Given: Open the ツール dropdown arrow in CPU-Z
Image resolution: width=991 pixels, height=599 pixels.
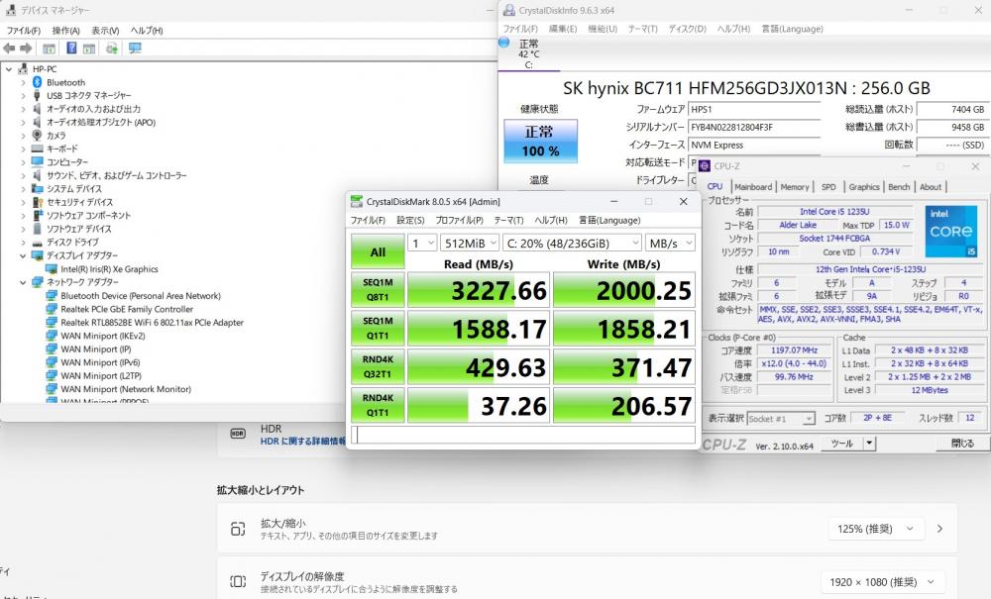Looking at the screenshot, I should [870, 444].
